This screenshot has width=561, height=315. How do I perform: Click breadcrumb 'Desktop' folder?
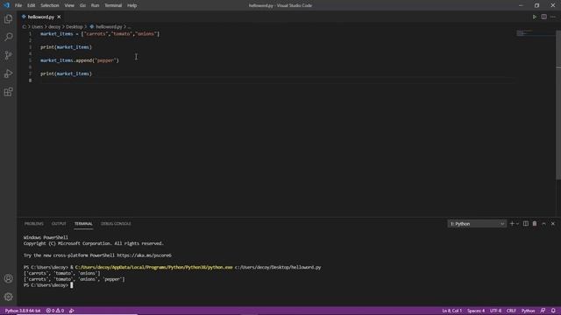point(74,27)
